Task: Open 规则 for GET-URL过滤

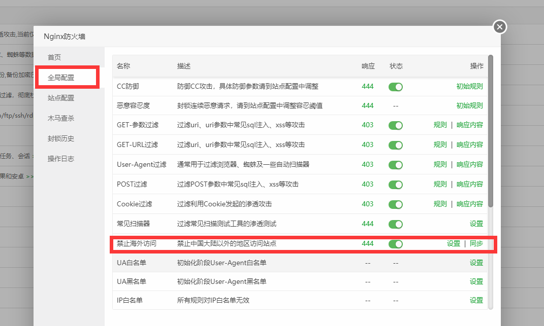Action: 440,145
